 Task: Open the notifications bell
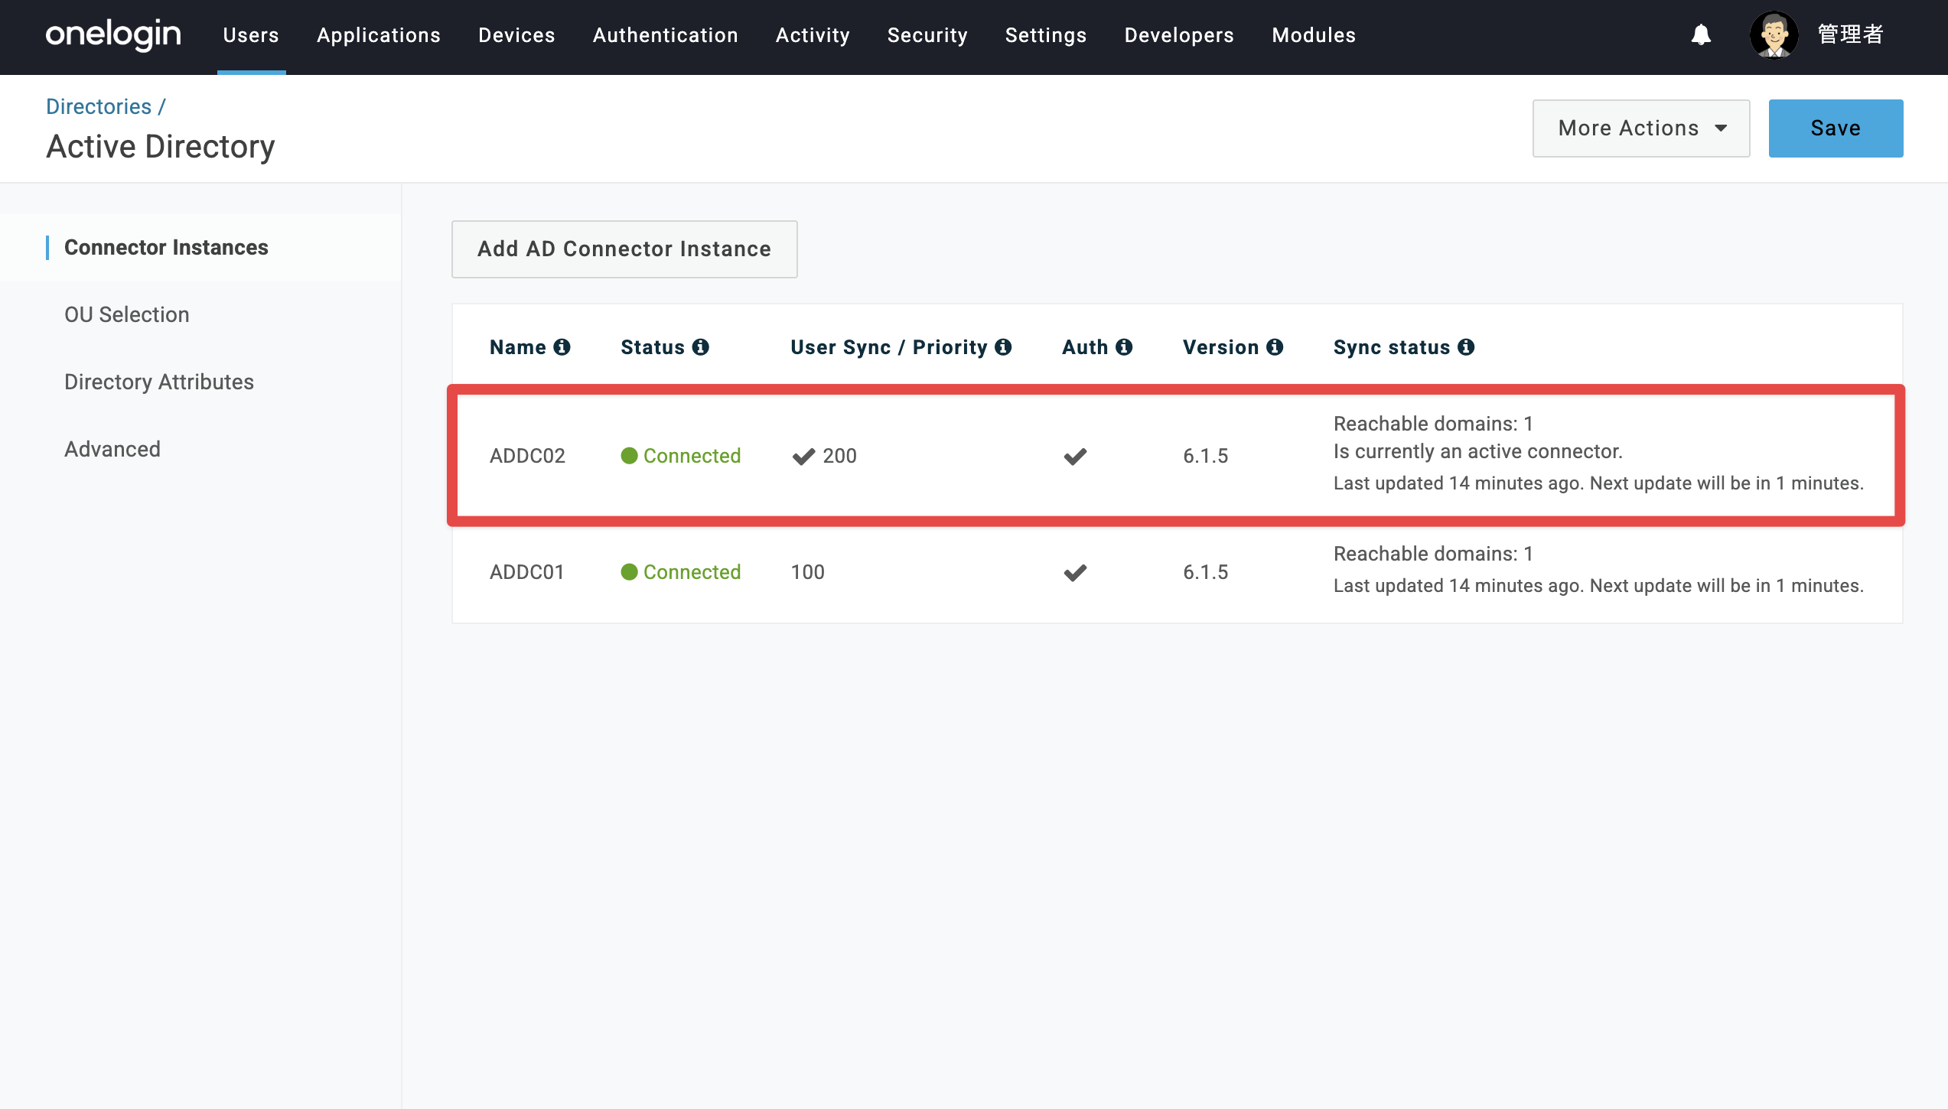point(1700,35)
